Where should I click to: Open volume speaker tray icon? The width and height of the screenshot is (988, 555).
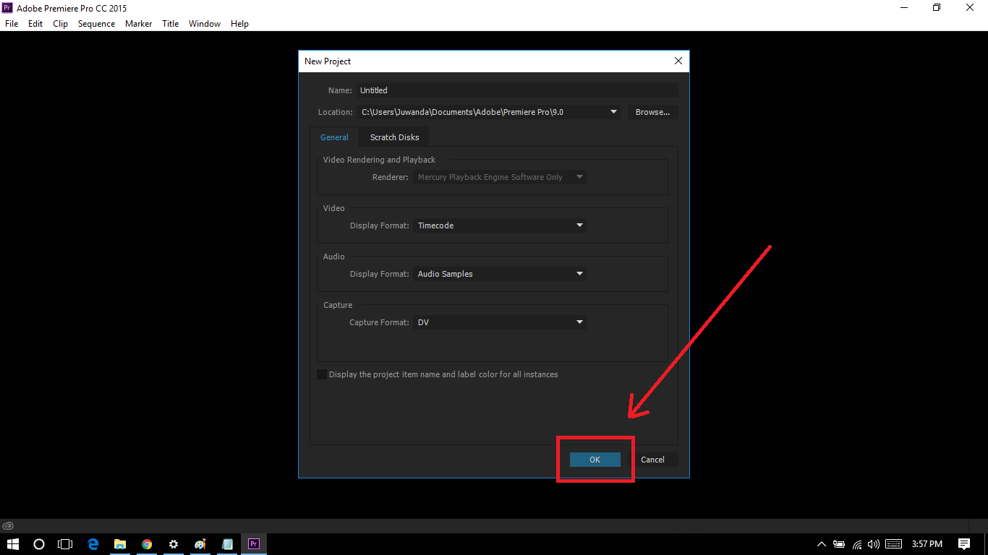[x=874, y=544]
